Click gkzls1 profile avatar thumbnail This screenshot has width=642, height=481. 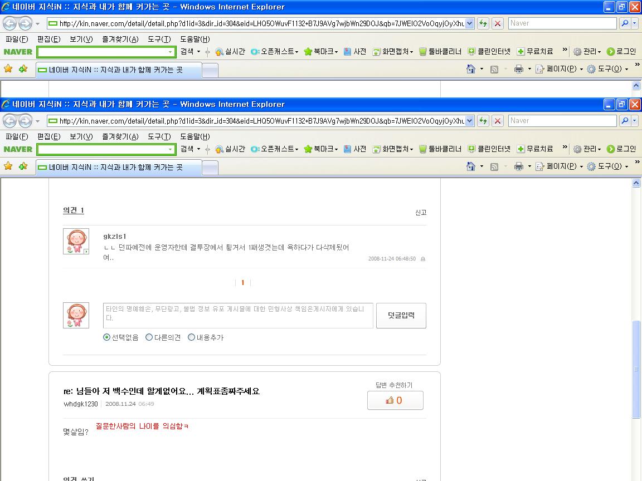76,241
